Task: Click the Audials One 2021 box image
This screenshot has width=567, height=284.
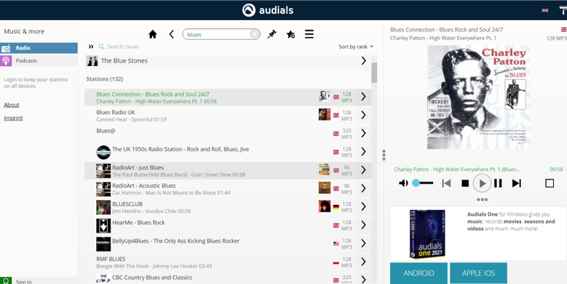Action: pos(427,234)
